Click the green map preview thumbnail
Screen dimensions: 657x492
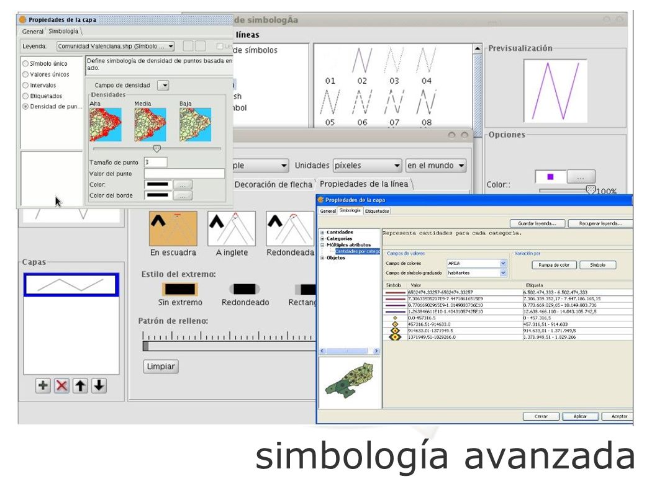tap(350, 380)
